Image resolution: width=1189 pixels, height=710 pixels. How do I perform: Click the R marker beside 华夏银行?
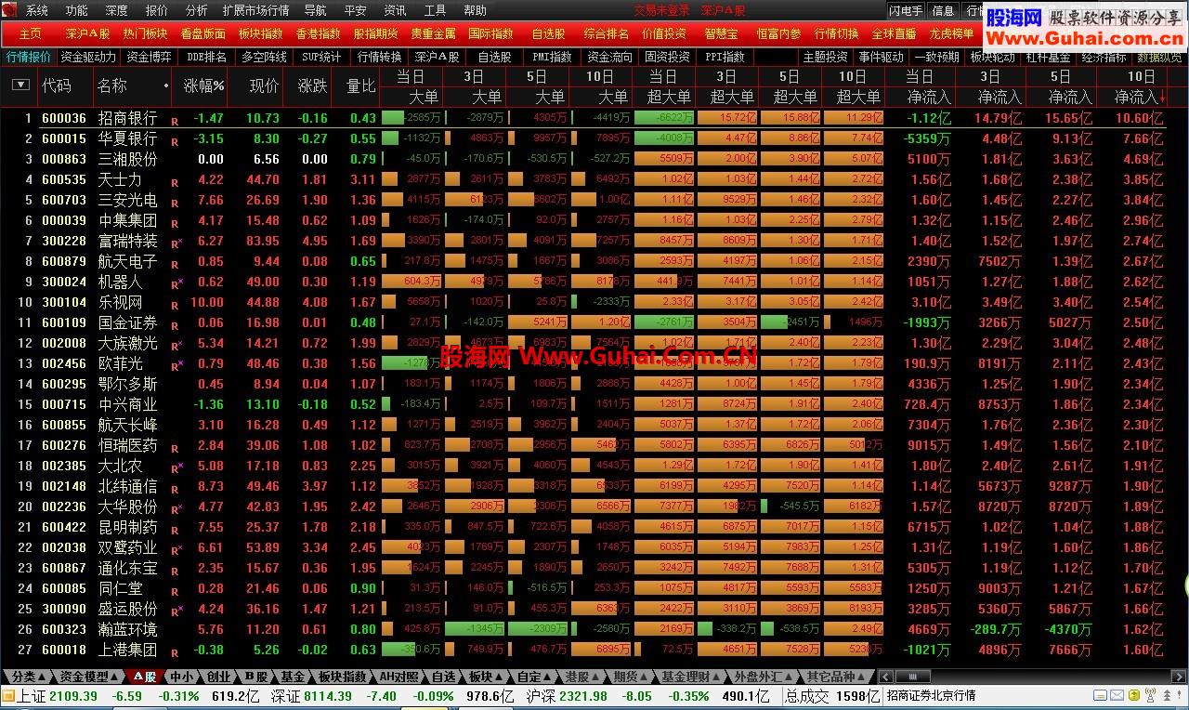pos(175,141)
